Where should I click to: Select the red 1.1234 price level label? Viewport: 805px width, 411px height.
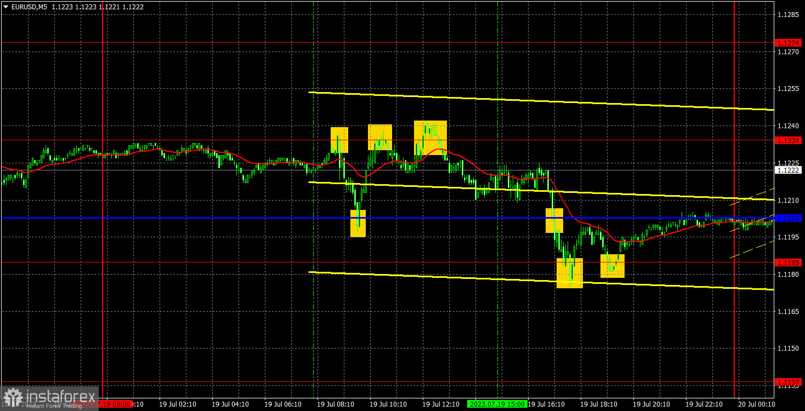point(788,140)
